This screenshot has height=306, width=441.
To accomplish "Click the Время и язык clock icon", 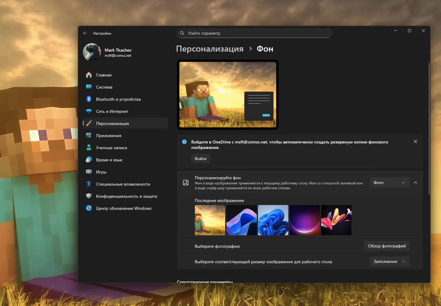I will coord(89,160).
